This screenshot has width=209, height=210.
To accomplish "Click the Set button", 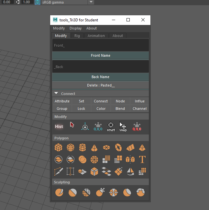I will click(82, 101).
